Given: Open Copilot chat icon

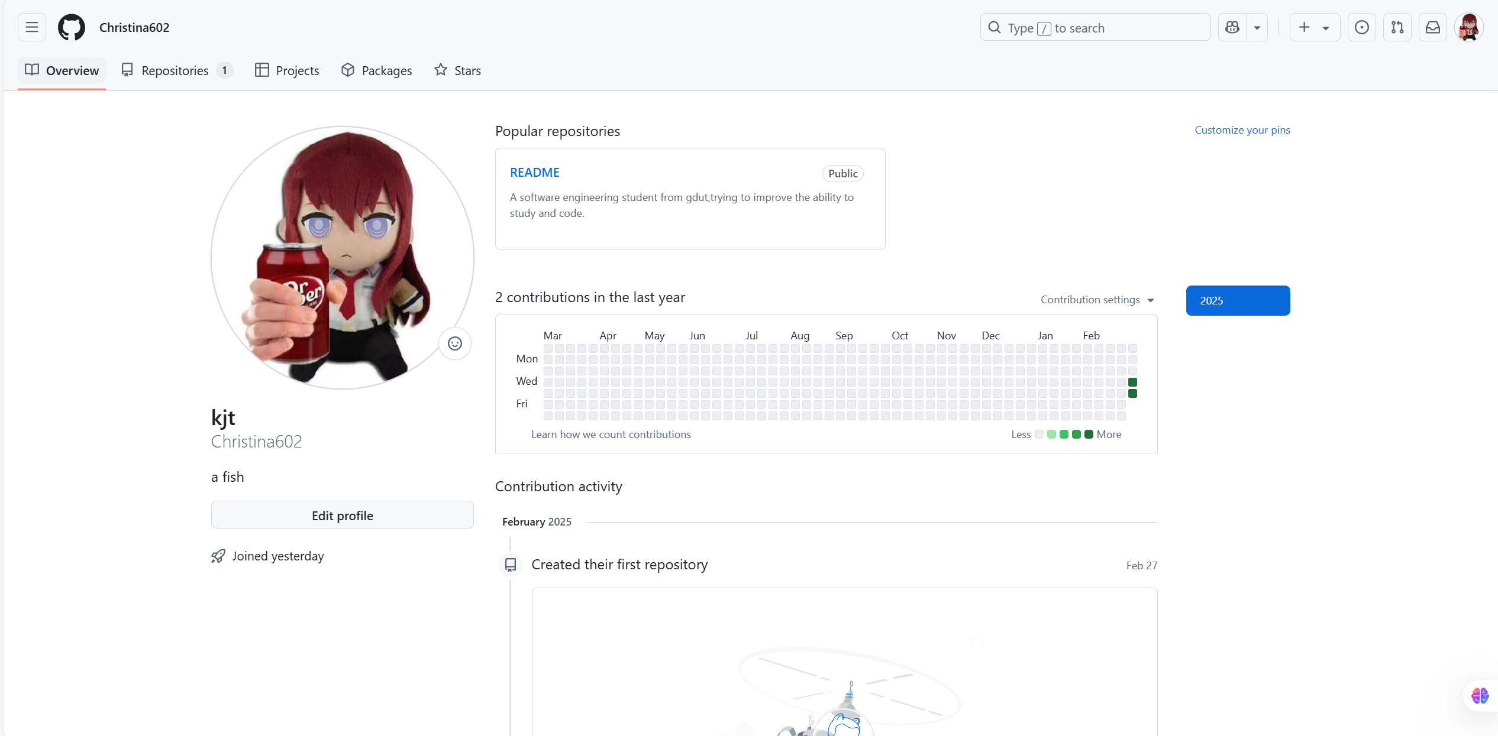Looking at the screenshot, I should pyautogui.click(x=1232, y=27).
